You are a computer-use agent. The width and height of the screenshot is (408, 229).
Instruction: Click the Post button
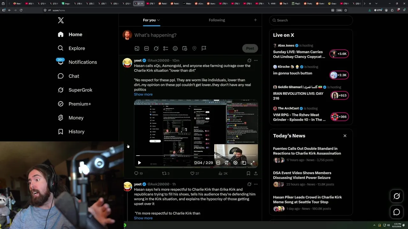(x=250, y=48)
